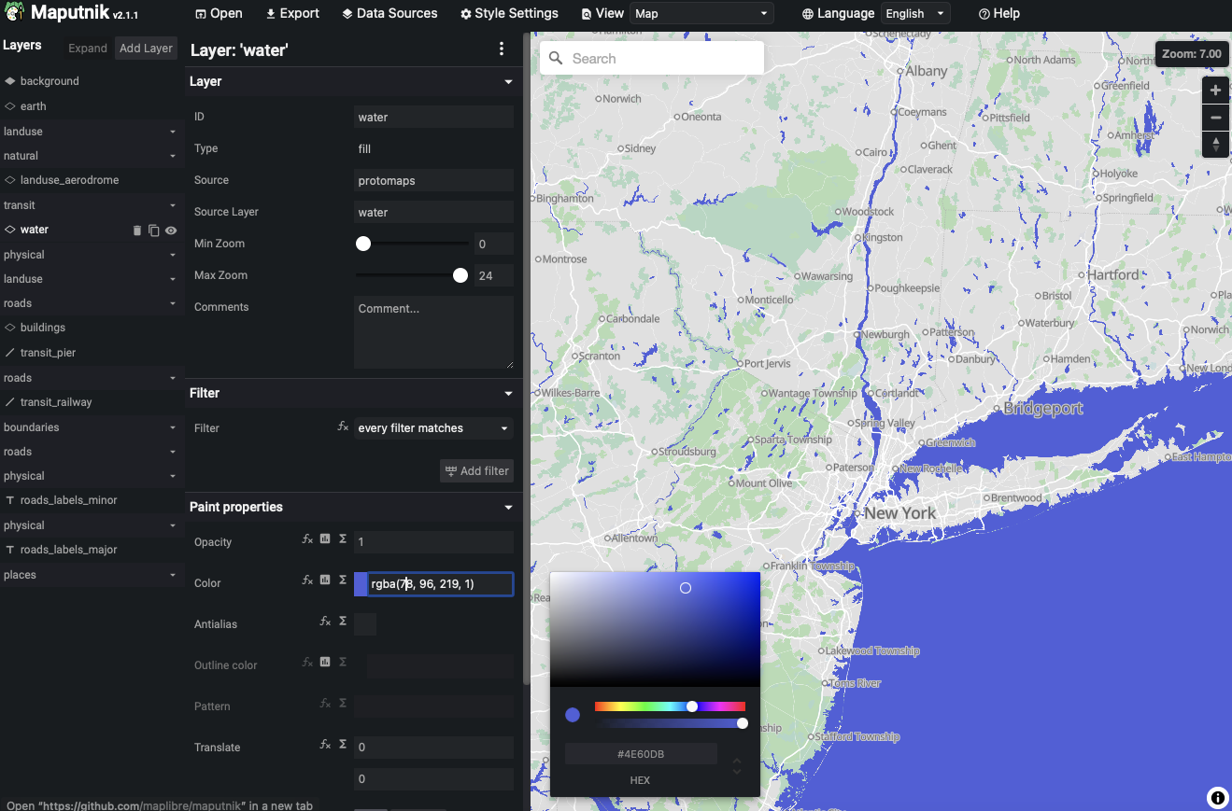1232x811 pixels.
Task: Open the layer options kebab menu
Action: (502, 49)
